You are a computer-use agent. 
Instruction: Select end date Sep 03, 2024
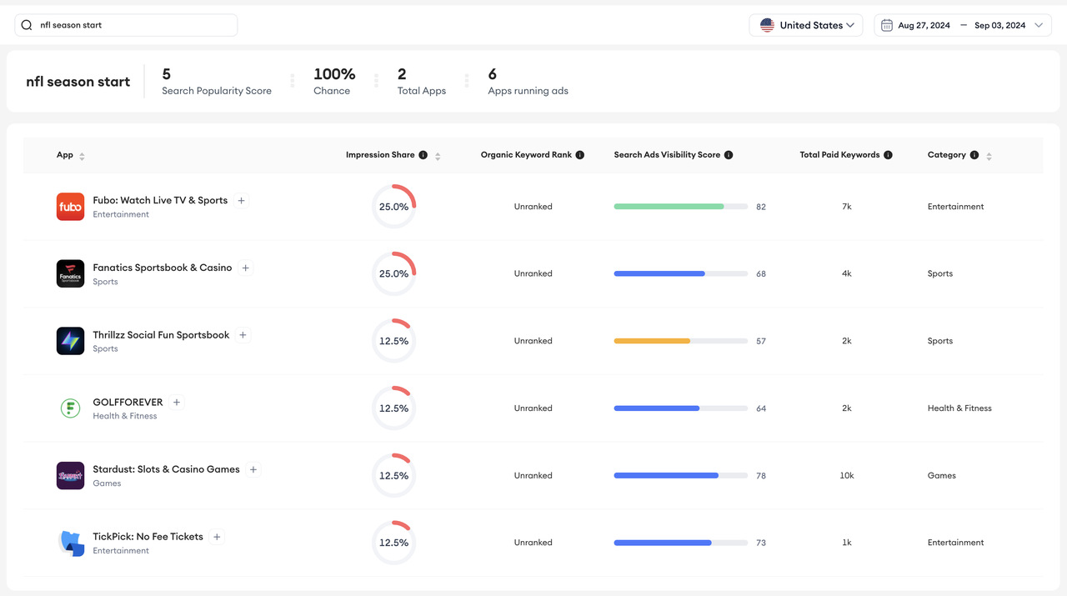pyautogui.click(x=999, y=25)
